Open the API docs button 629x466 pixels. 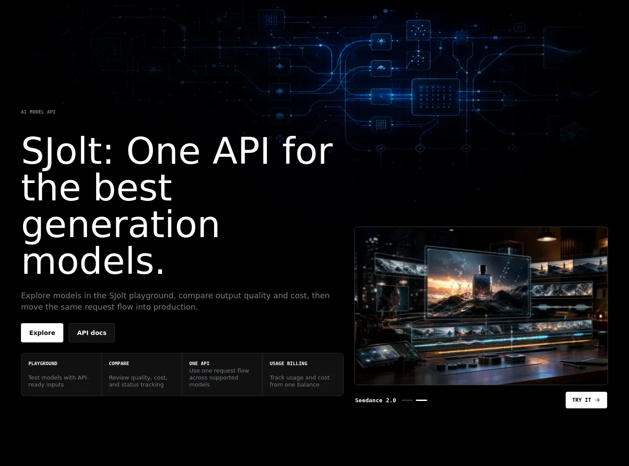point(92,333)
